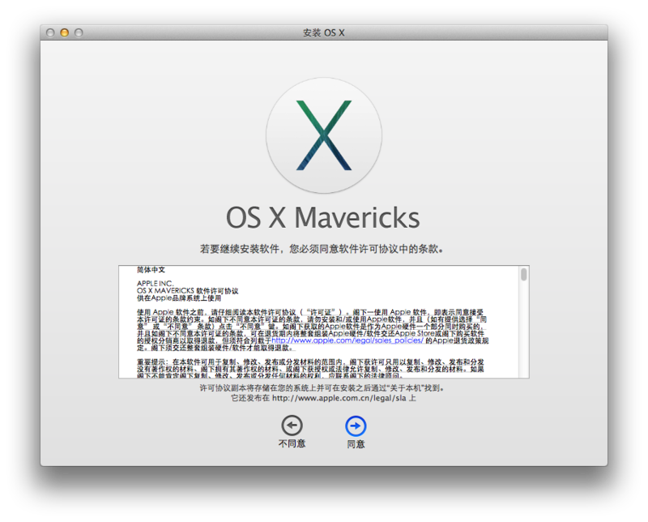Screen dimensions: 648x522
Task: Click the 供在Apple品牌系统上使用 line
Action: pos(179,297)
